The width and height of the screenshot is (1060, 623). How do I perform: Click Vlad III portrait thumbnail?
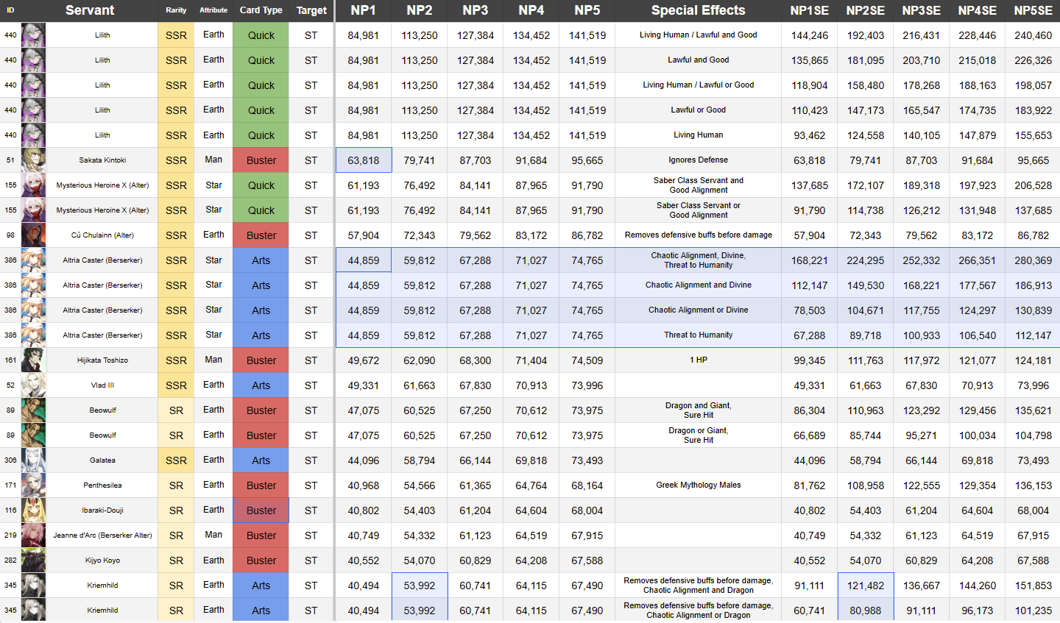[x=33, y=385]
